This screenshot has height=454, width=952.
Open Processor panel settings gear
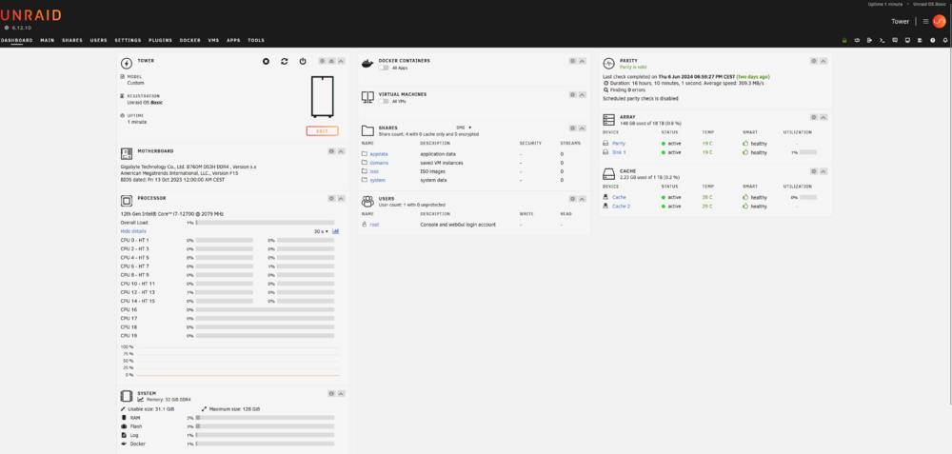click(331, 199)
